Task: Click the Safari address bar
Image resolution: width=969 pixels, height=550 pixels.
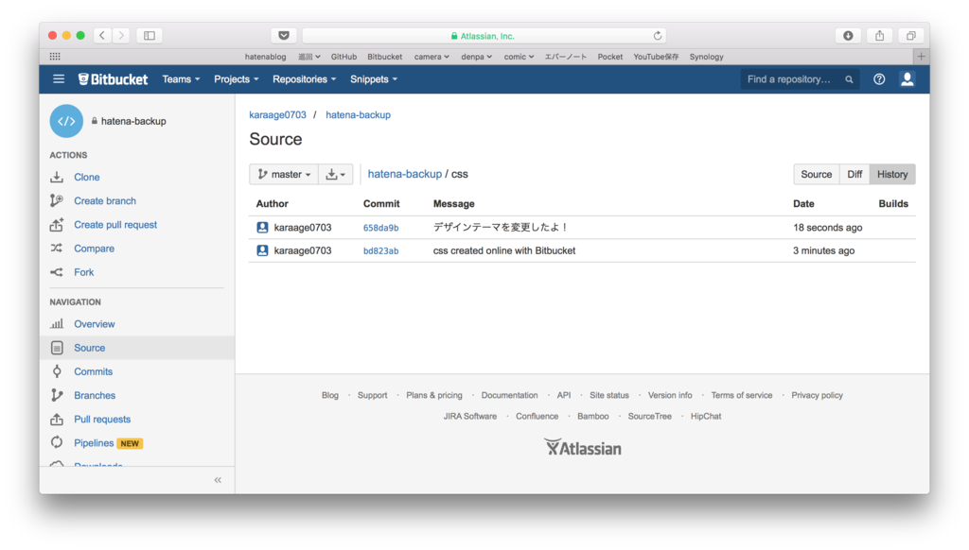Action: (484, 36)
